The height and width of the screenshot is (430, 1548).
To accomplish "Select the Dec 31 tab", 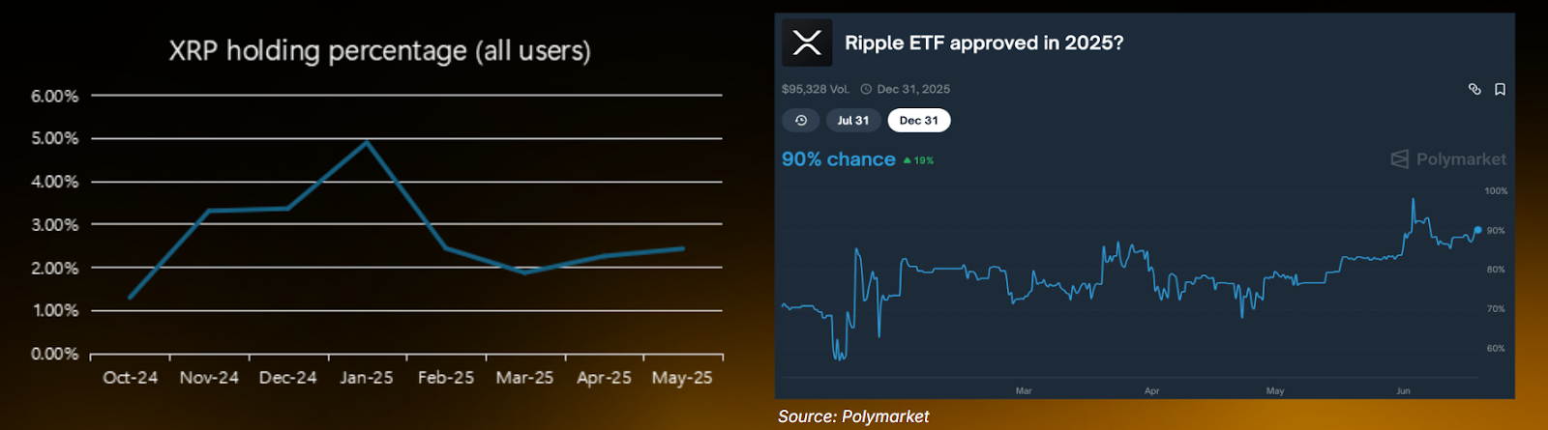I will 918,121.
